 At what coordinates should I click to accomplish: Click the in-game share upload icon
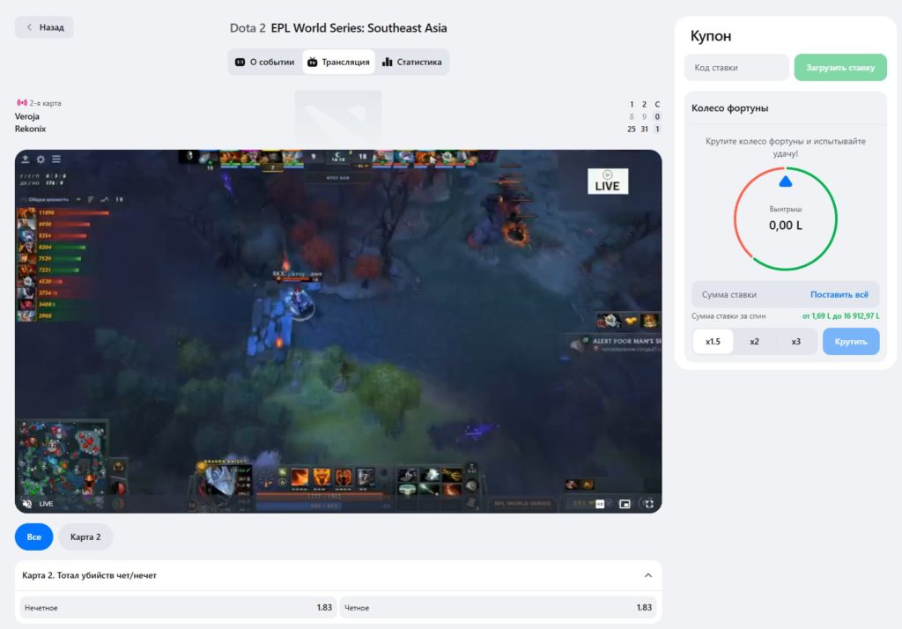[26, 159]
